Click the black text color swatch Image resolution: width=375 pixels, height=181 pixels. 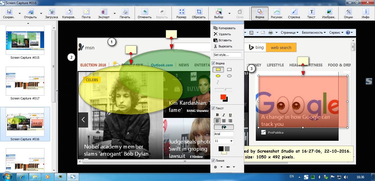[221, 149]
